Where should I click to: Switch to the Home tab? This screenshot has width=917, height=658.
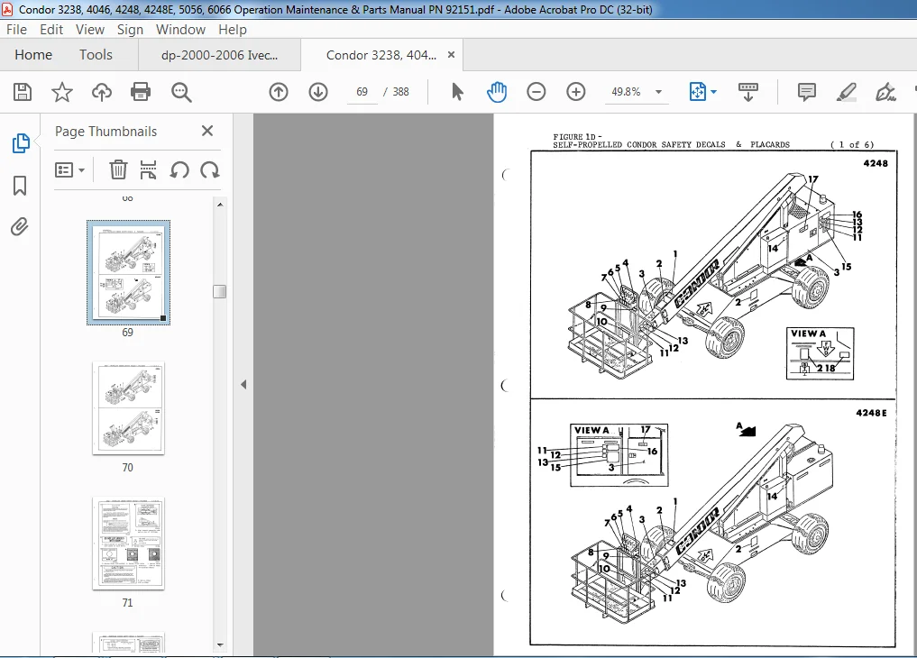(33, 54)
